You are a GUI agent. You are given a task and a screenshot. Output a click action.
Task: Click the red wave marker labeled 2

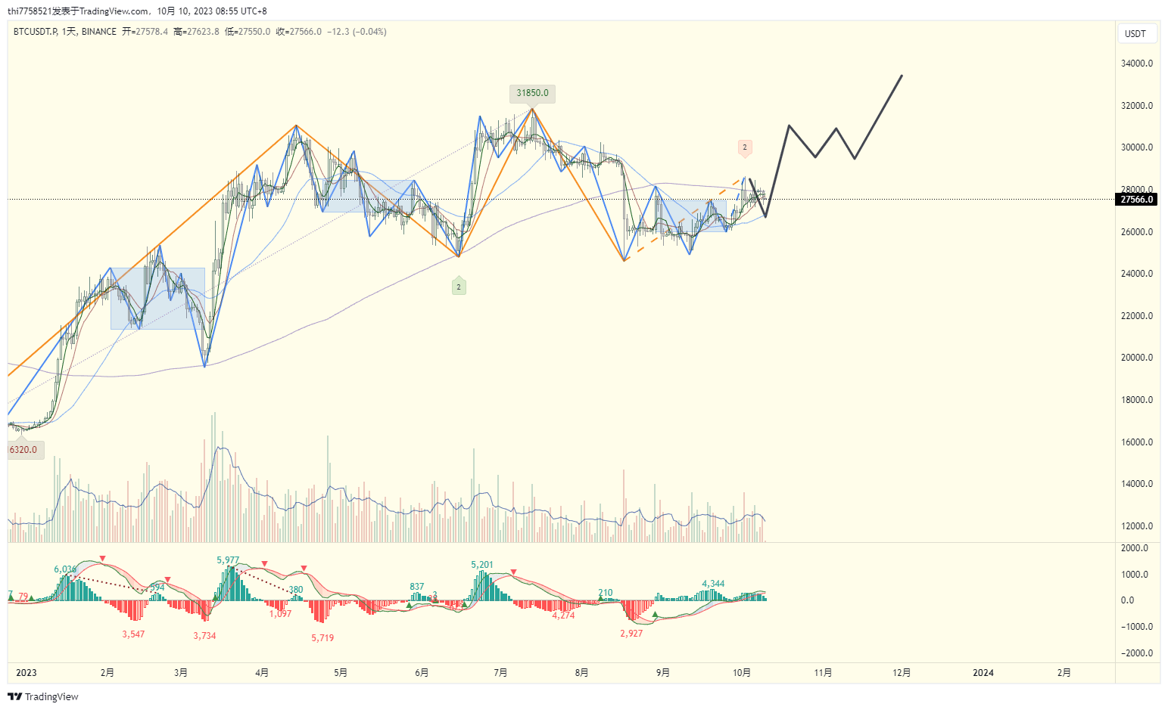click(745, 148)
